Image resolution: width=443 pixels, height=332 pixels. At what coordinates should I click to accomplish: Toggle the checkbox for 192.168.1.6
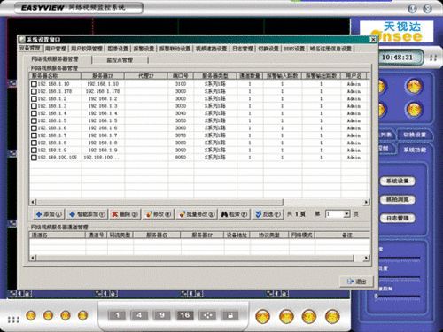[x=34, y=128]
